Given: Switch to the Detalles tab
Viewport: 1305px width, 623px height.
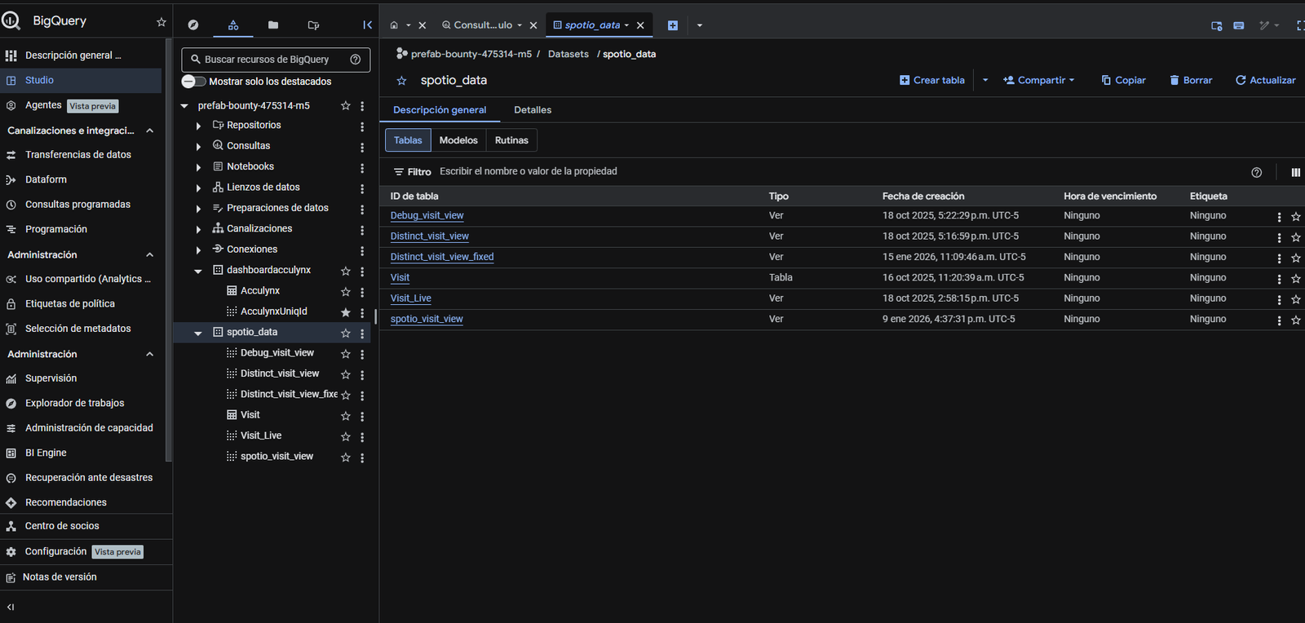Looking at the screenshot, I should (x=533, y=110).
